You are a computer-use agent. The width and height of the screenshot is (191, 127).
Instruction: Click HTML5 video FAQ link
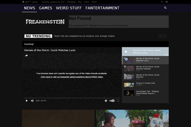pos(72,77)
